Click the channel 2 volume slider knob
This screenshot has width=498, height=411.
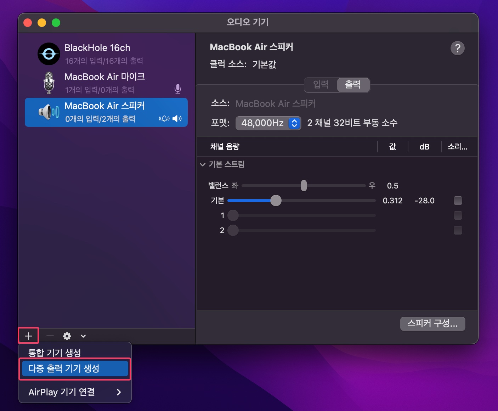(x=233, y=230)
